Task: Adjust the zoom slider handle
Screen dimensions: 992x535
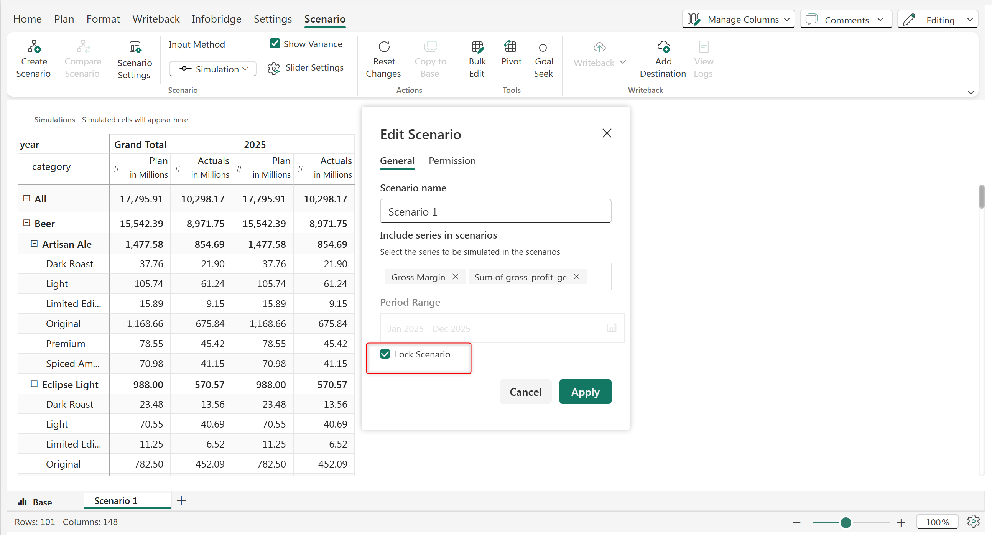Action: pyautogui.click(x=845, y=522)
